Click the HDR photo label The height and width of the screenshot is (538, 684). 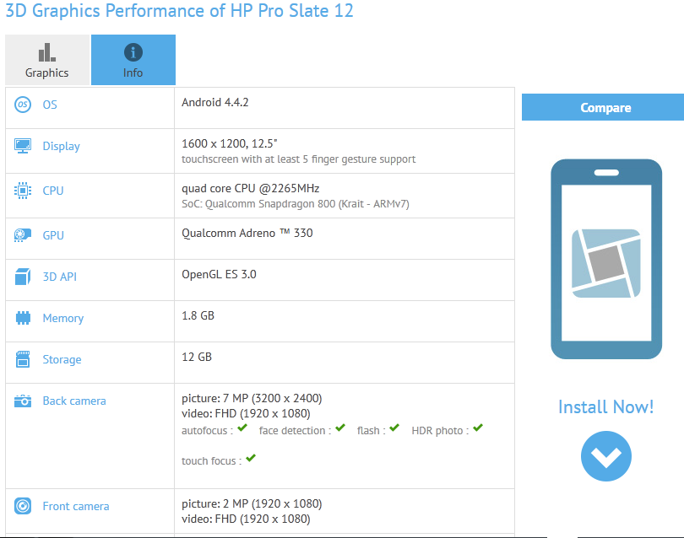pyautogui.click(x=440, y=431)
